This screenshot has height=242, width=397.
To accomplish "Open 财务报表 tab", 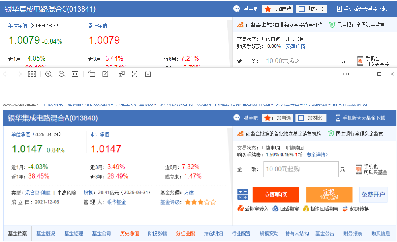I will pyautogui.click(x=352, y=233).
